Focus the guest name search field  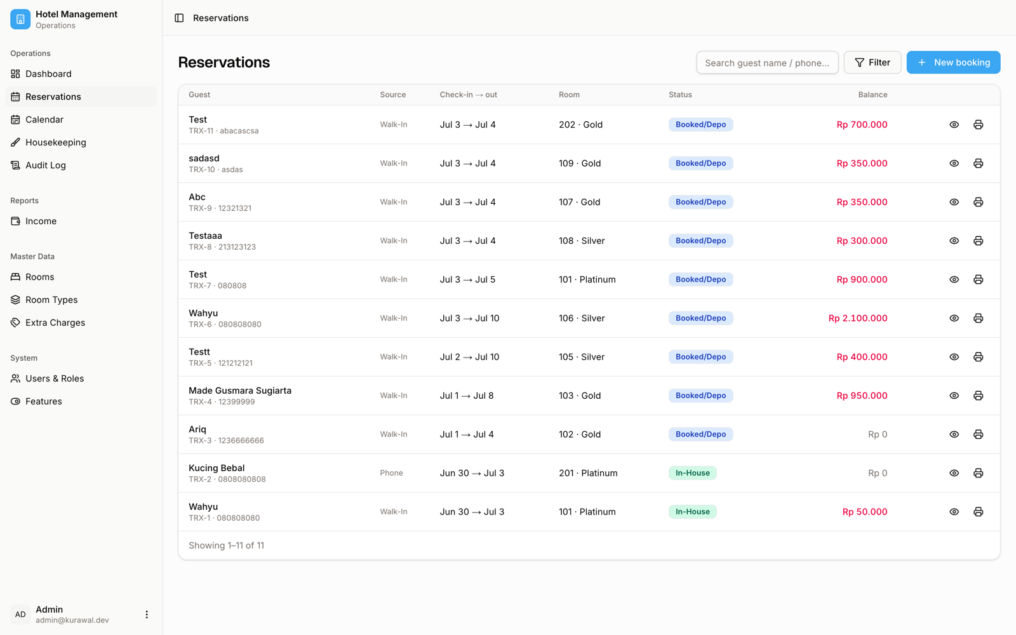767,62
